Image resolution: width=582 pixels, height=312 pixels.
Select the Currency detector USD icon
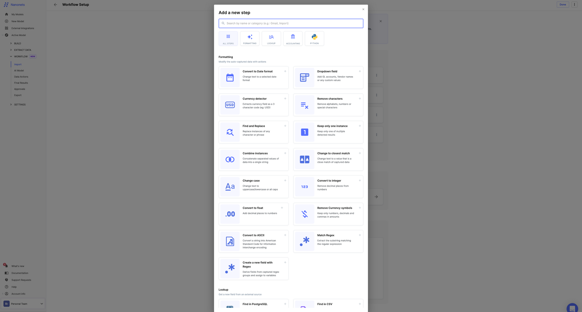230,105
